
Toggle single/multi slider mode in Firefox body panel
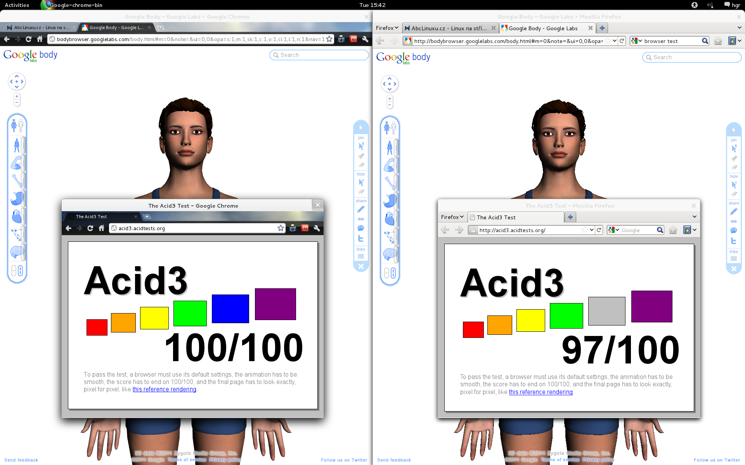tap(390, 273)
